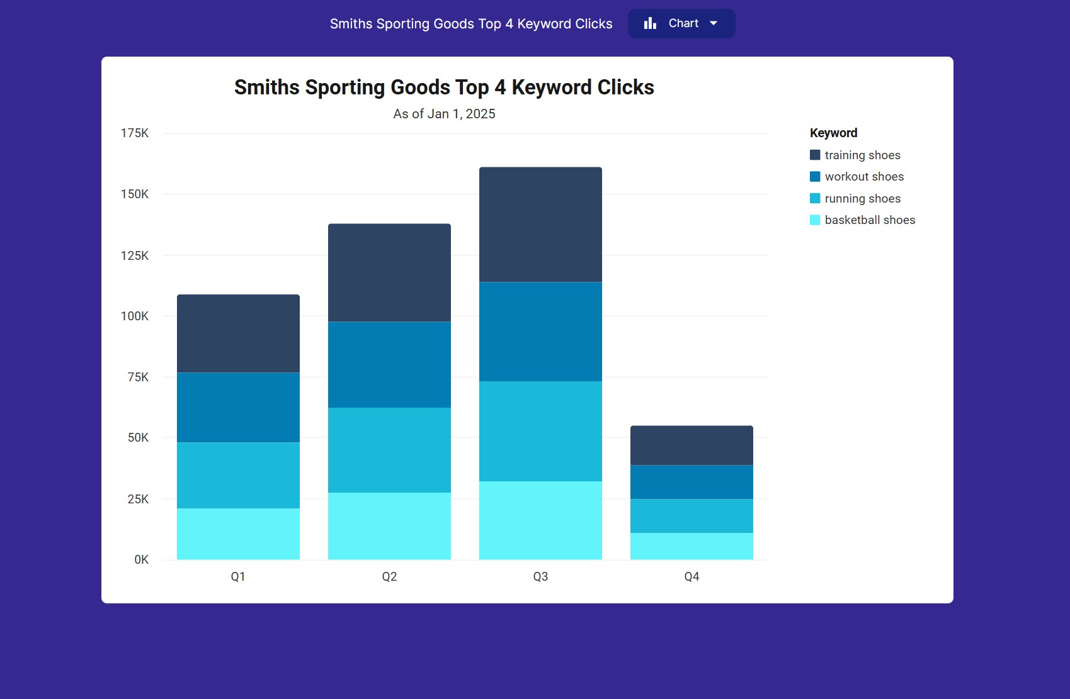Click the Q2 training shoes bar segment
This screenshot has height=699, width=1070.
tap(389, 273)
